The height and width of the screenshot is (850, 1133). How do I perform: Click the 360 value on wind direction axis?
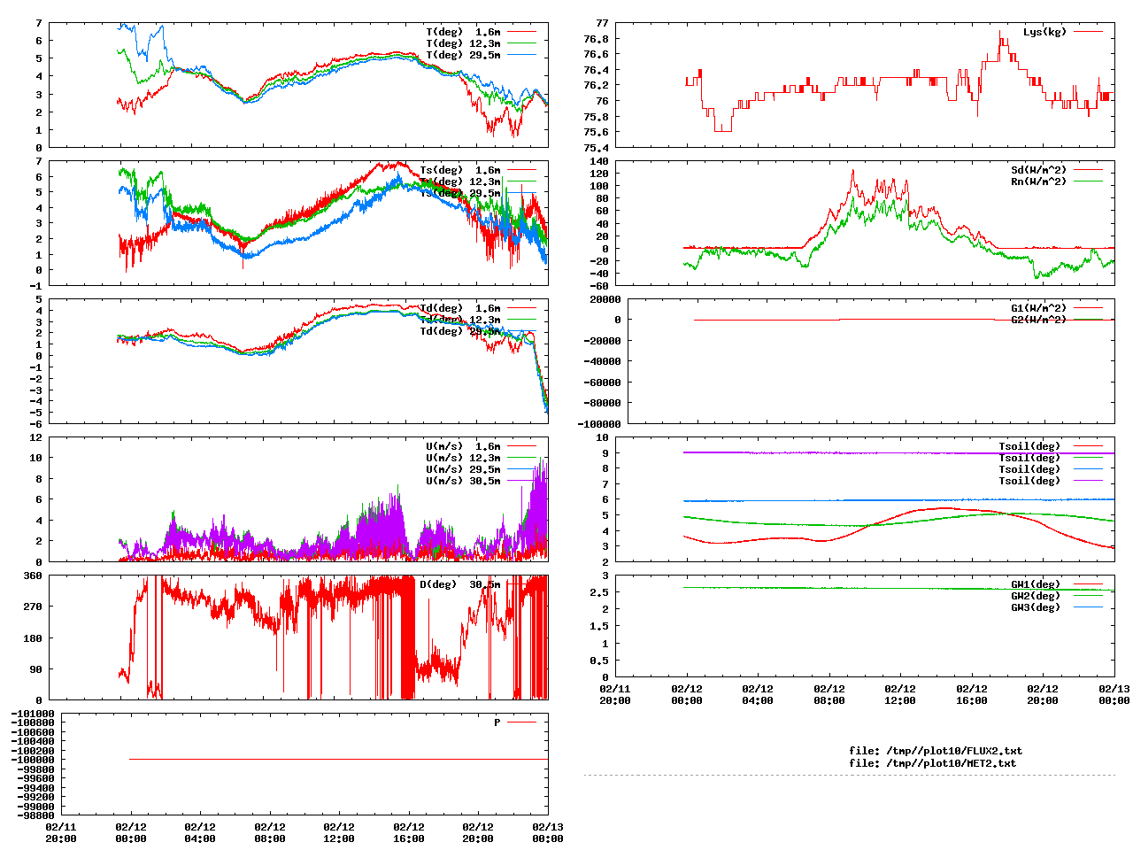click(33, 576)
